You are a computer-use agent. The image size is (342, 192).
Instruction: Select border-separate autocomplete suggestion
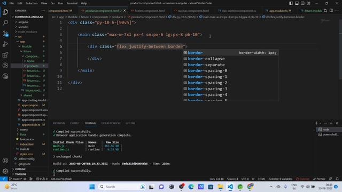pos(230,65)
